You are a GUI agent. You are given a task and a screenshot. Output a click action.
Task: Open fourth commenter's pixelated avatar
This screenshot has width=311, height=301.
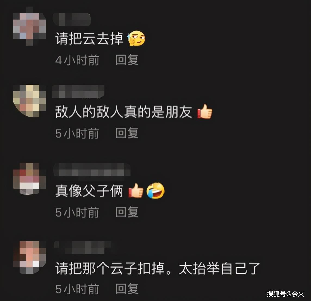coord(29,258)
